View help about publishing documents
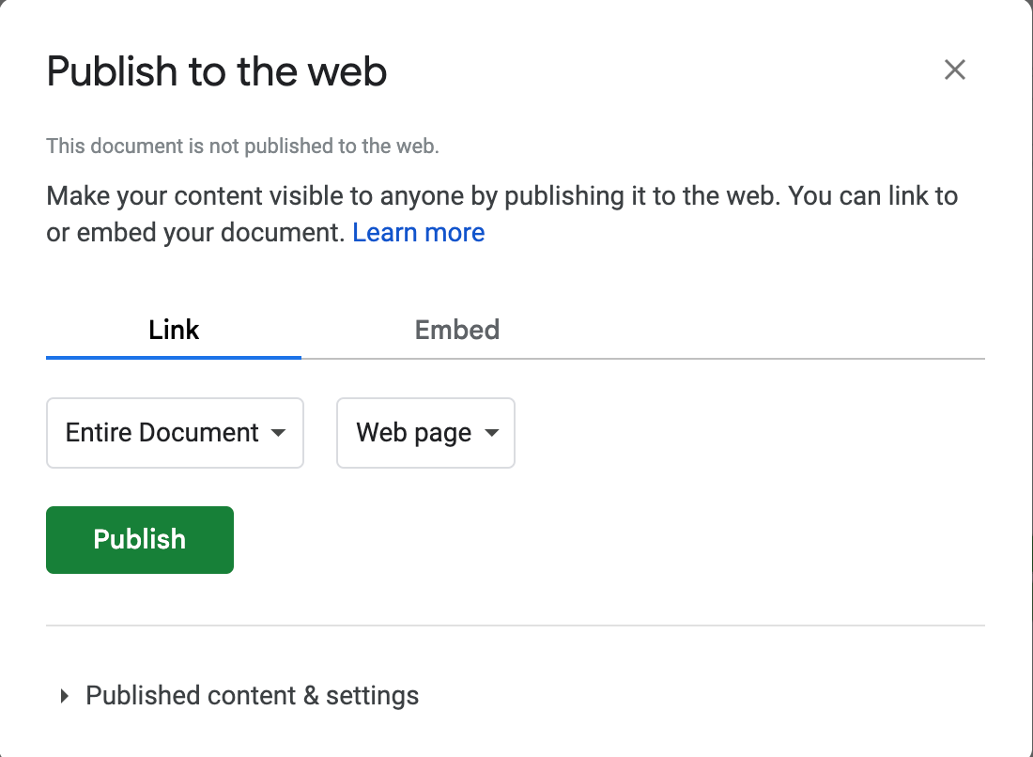Screen dimensions: 1033x757 (x=418, y=232)
